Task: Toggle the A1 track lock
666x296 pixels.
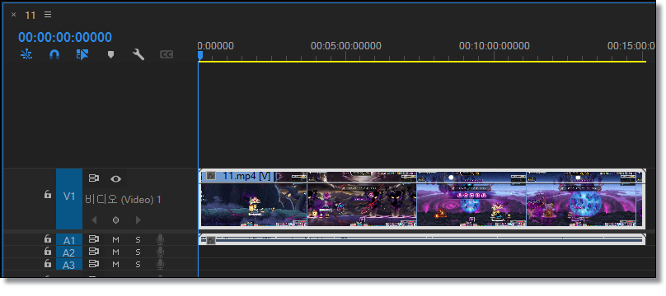Action: [x=48, y=238]
